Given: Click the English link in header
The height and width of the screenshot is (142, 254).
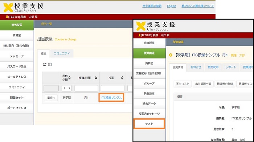Looking at the screenshot, I should click(171, 6).
